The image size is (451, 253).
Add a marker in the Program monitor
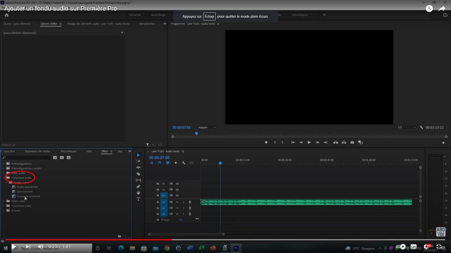pyautogui.click(x=266, y=142)
